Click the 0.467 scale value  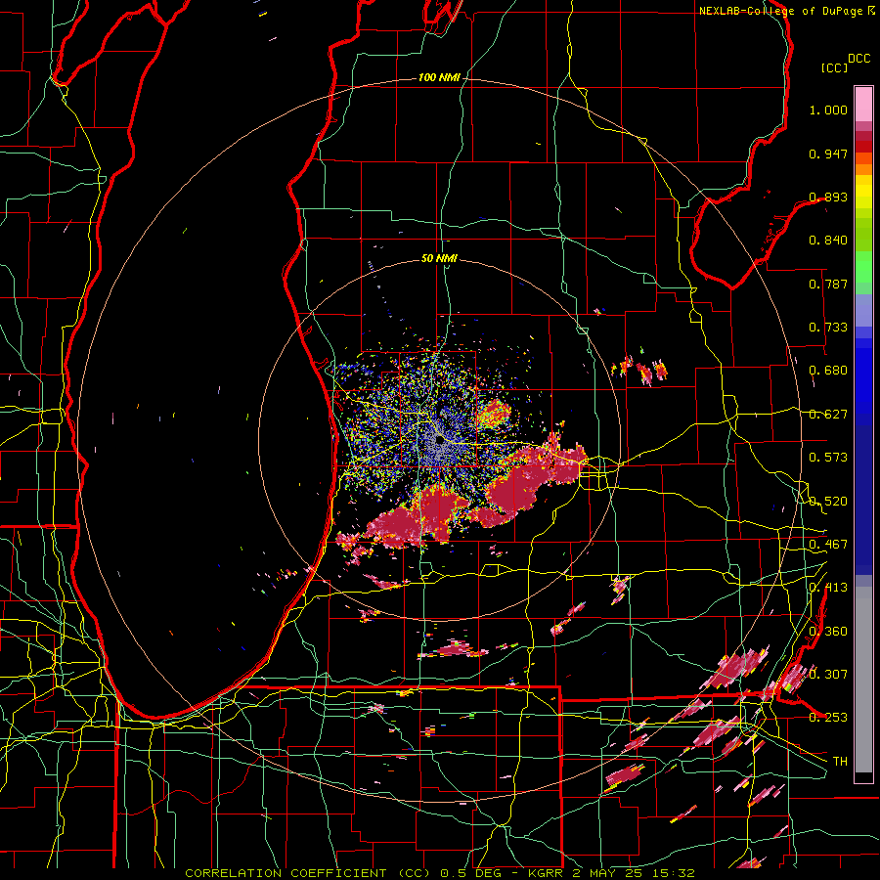[x=828, y=545]
